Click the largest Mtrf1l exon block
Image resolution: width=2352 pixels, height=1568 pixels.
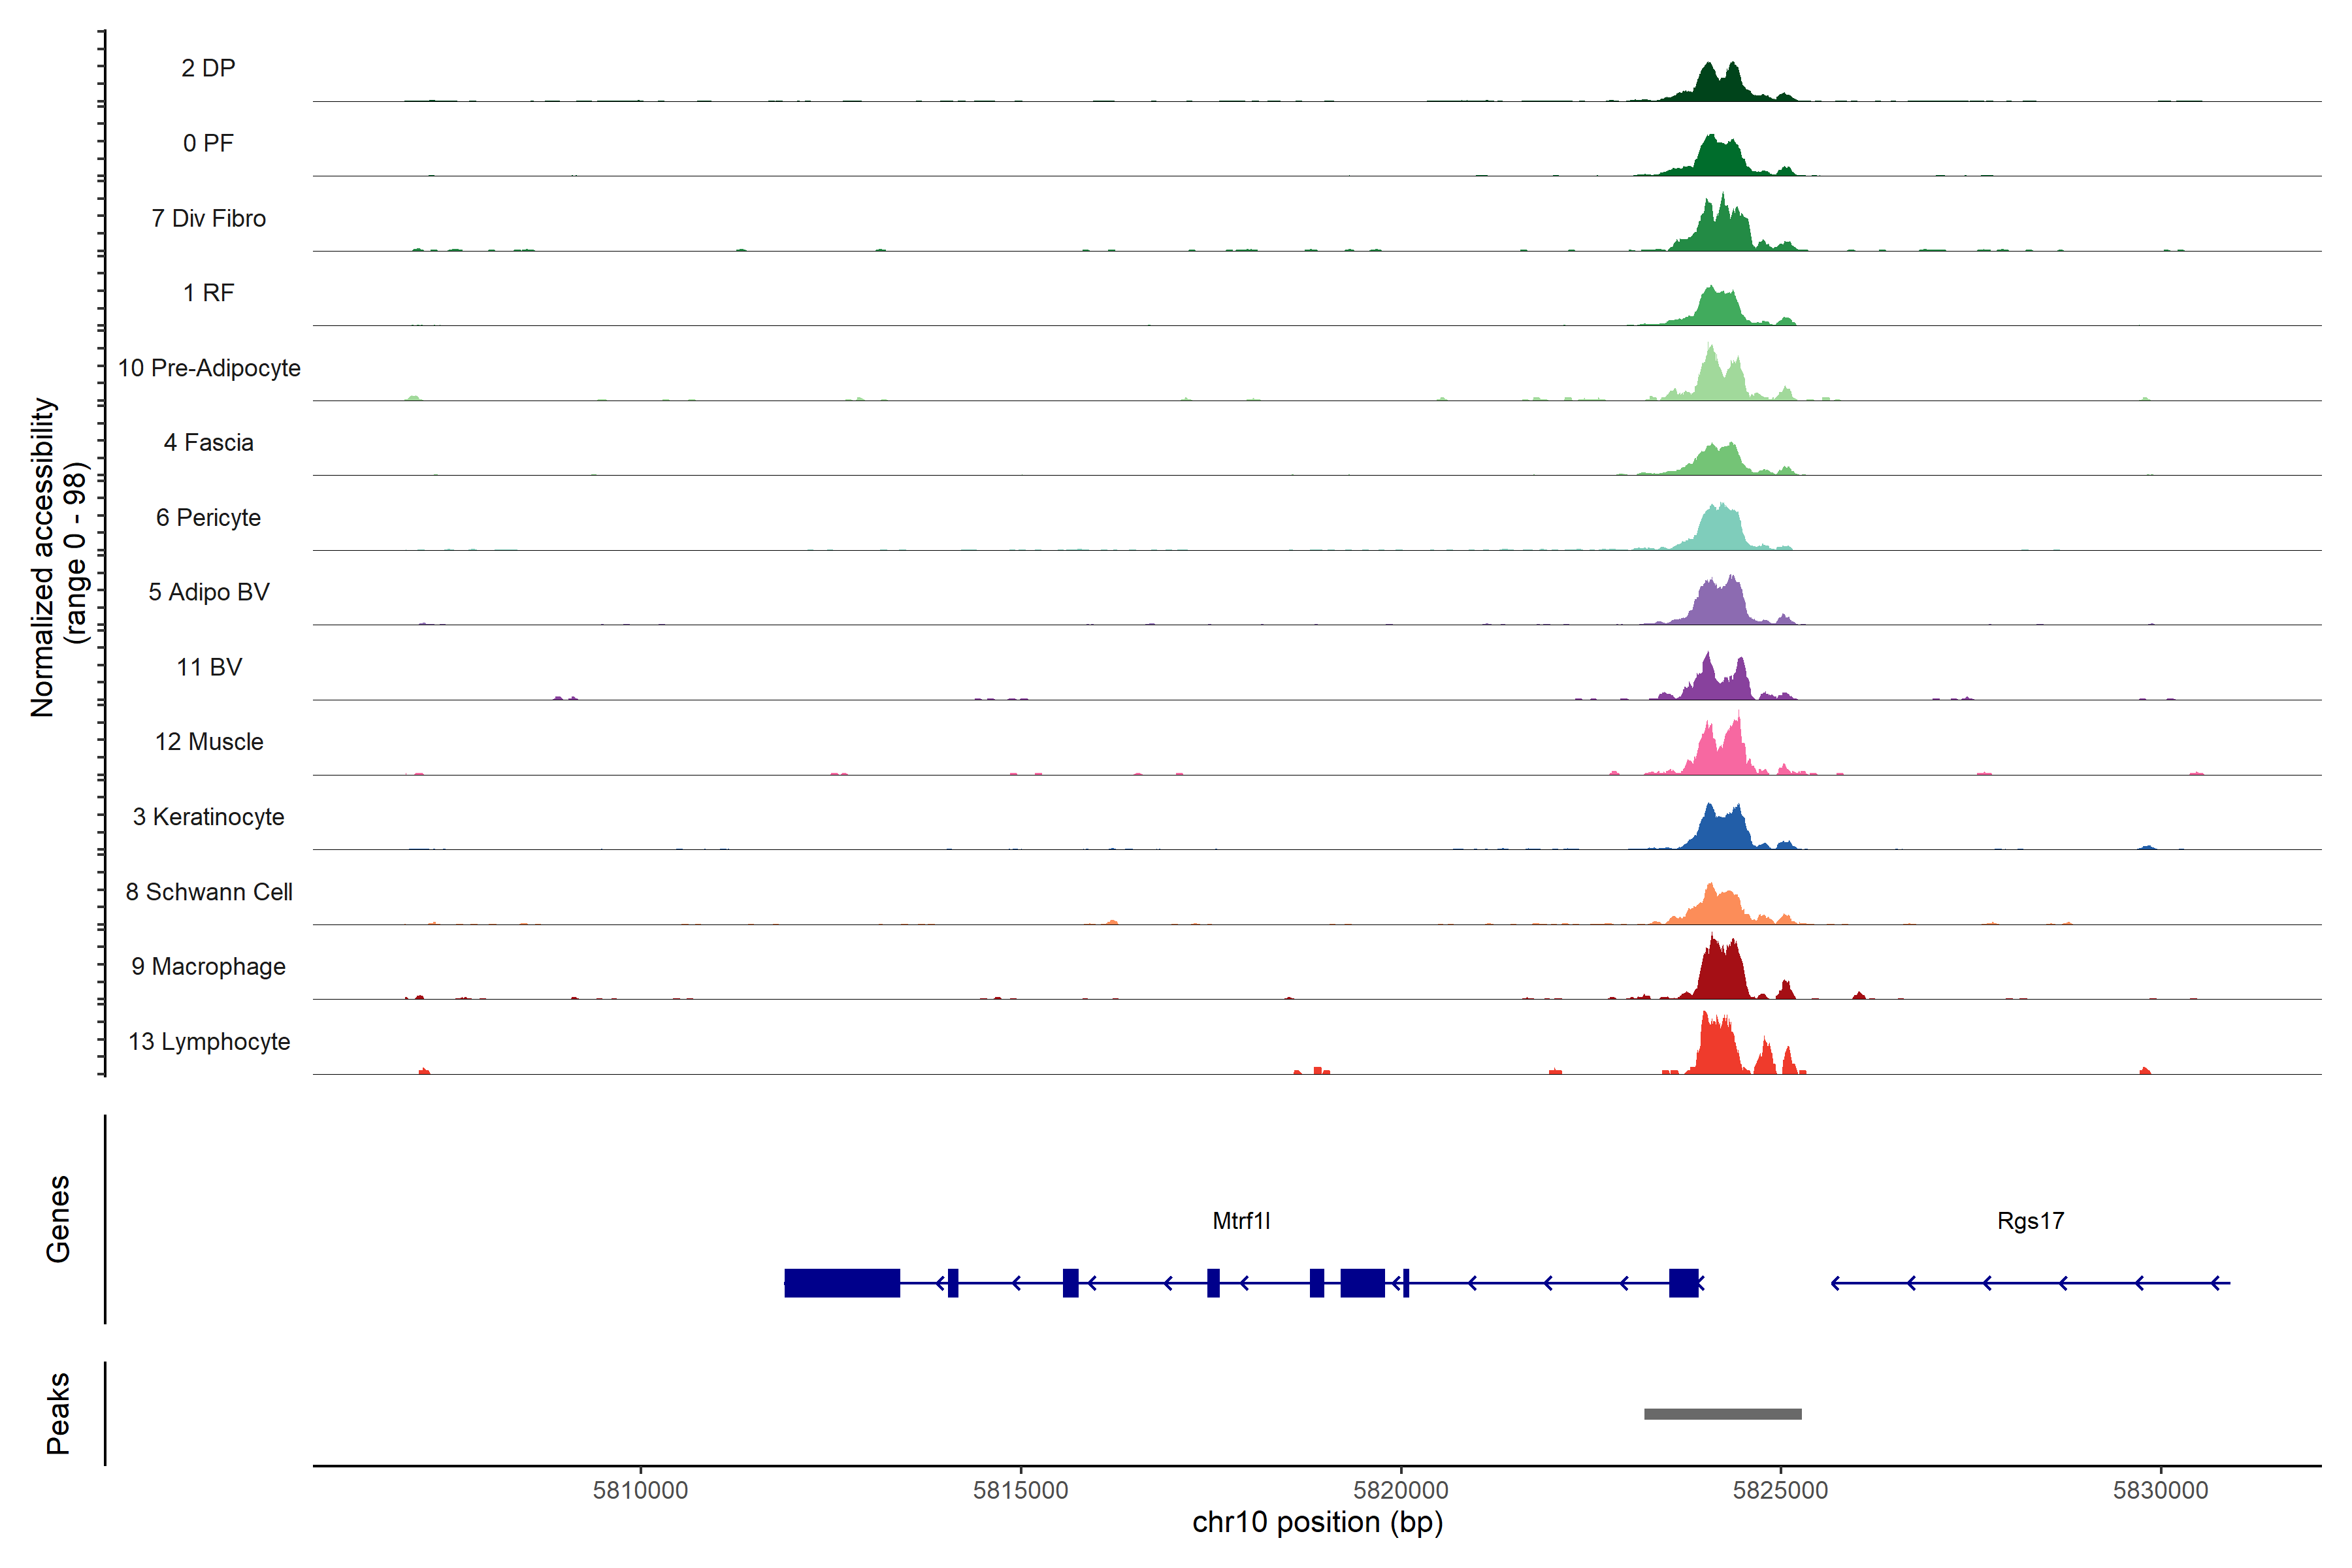(x=842, y=1283)
